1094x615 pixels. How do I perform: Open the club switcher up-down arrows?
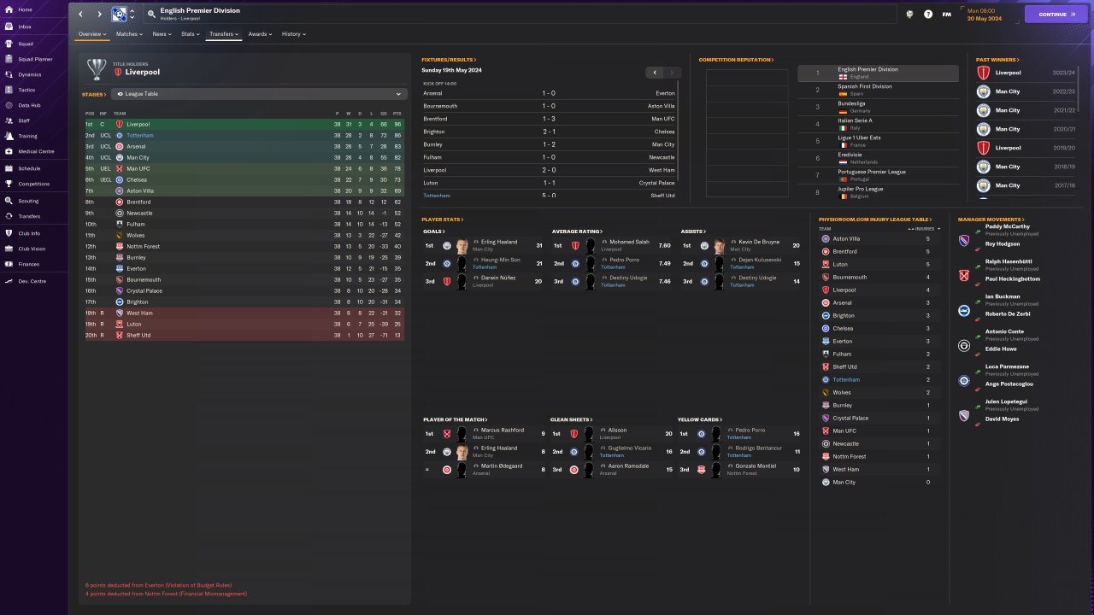tap(132, 15)
